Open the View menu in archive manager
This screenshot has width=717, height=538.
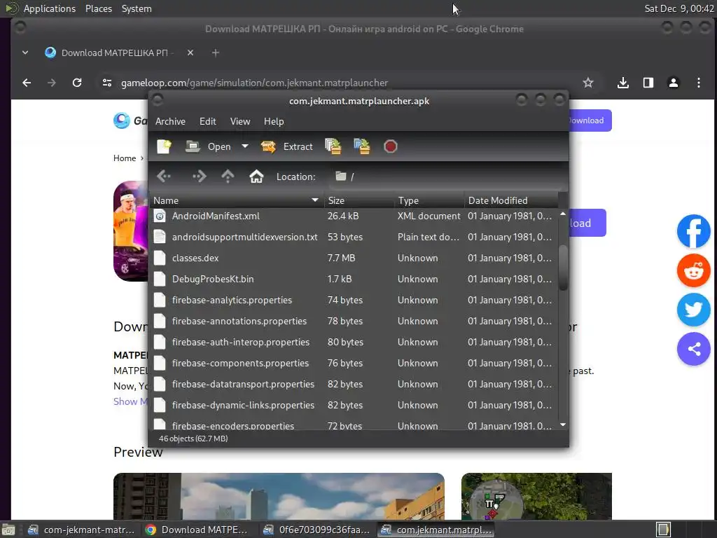pos(240,121)
